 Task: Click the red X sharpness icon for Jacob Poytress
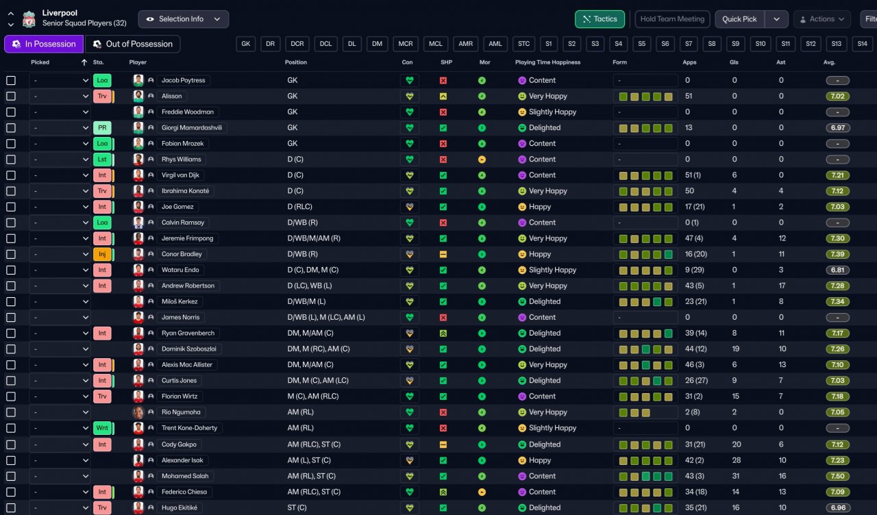click(443, 80)
